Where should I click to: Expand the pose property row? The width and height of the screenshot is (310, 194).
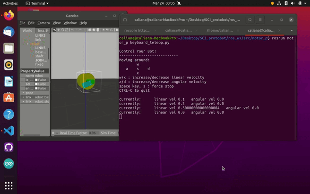23,93
